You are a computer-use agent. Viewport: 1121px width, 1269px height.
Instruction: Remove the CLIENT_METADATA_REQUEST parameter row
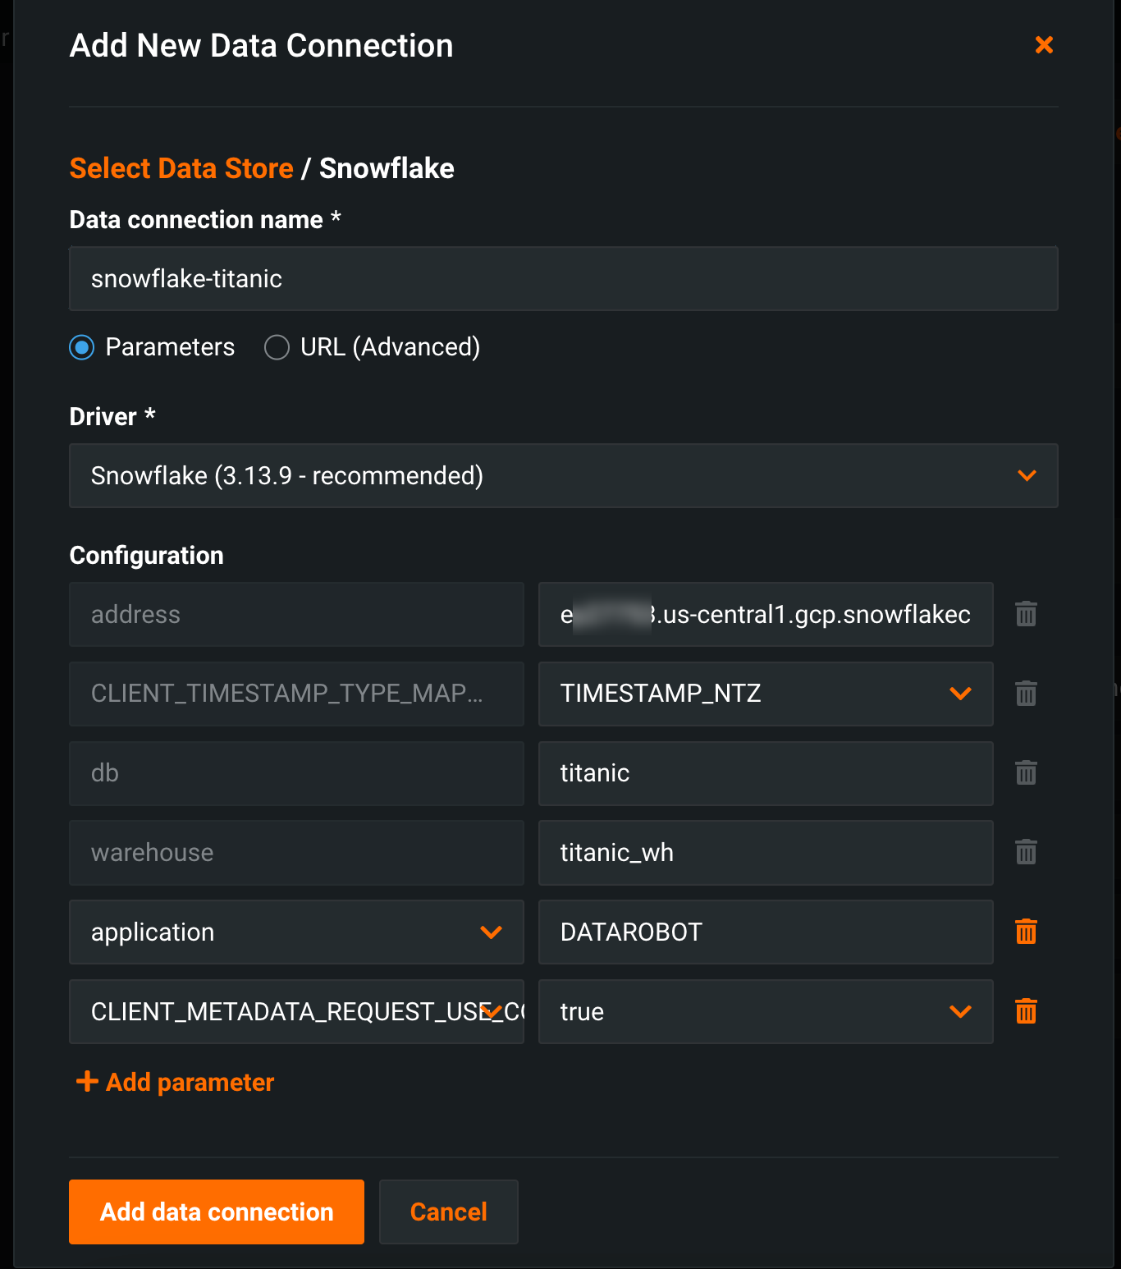coord(1026,1011)
